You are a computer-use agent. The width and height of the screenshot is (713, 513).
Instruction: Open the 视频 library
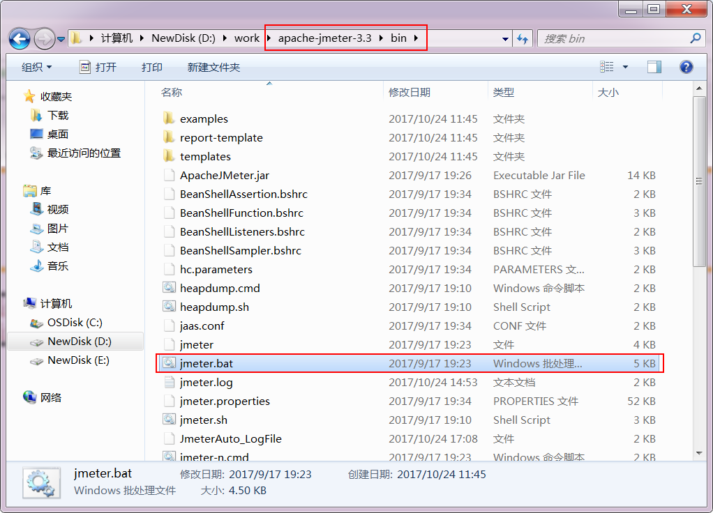[x=57, y=210]
